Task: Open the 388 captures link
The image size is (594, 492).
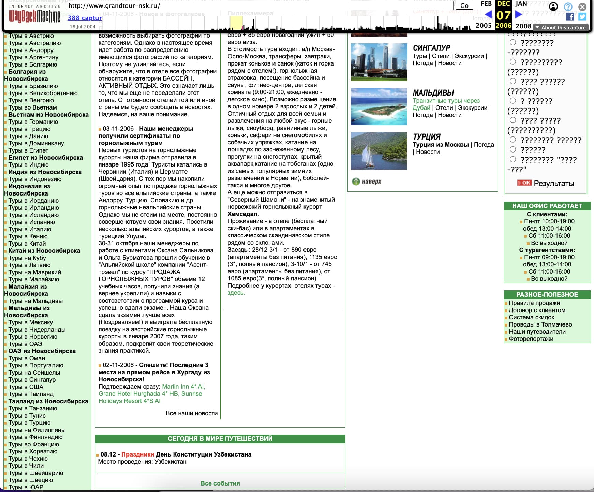Action: point(85,18)
